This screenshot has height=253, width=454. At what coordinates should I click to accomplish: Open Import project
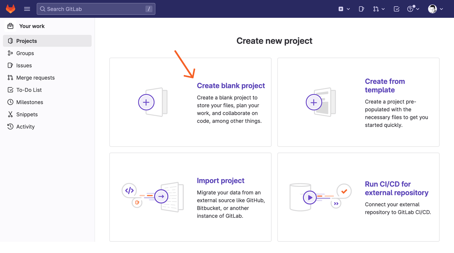pos(221,180)
